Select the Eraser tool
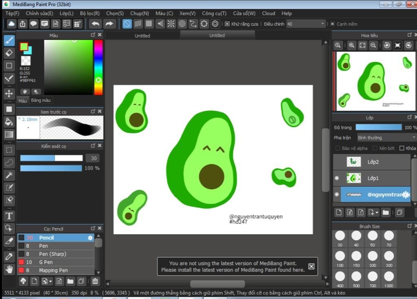 (x=9, y=53)
